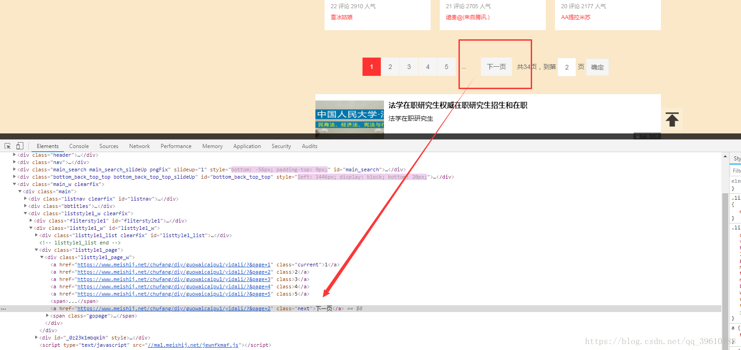Open the 谴责@(来自腾讯.) author link
741x350 pixels.
pos(468,17)
